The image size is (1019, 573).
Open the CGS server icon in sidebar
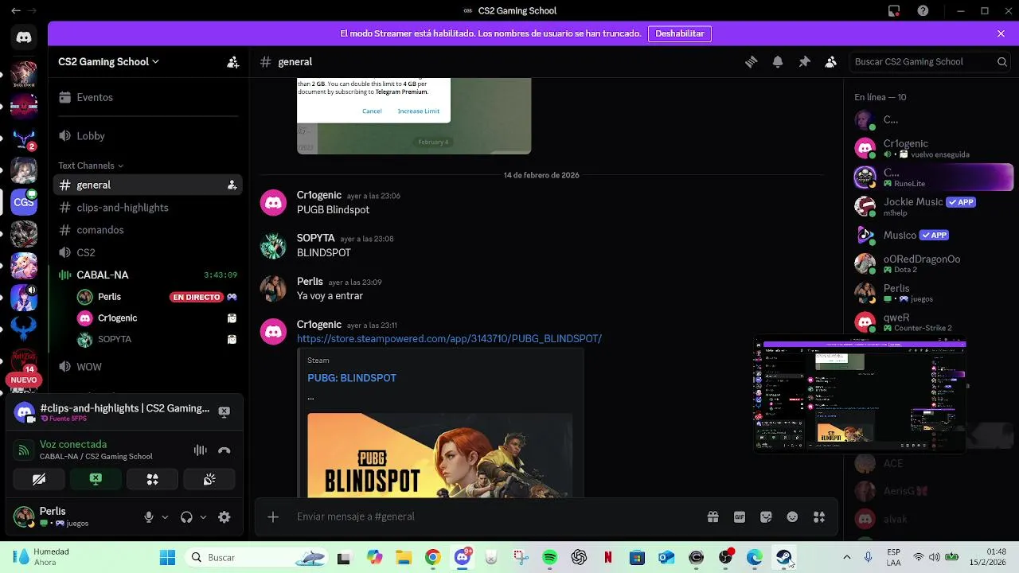click(x=24, y=202)
